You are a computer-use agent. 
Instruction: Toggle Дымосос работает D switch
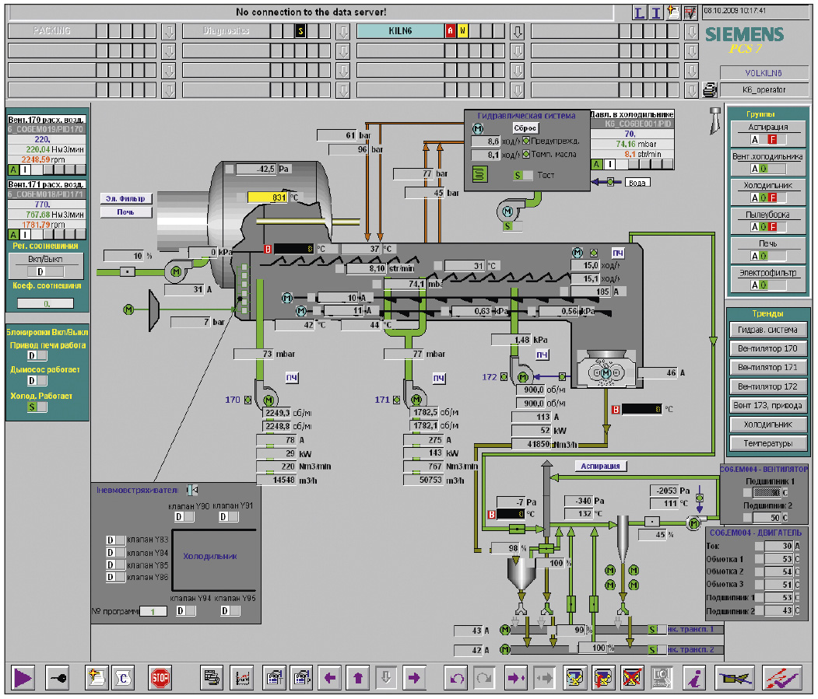37,380
